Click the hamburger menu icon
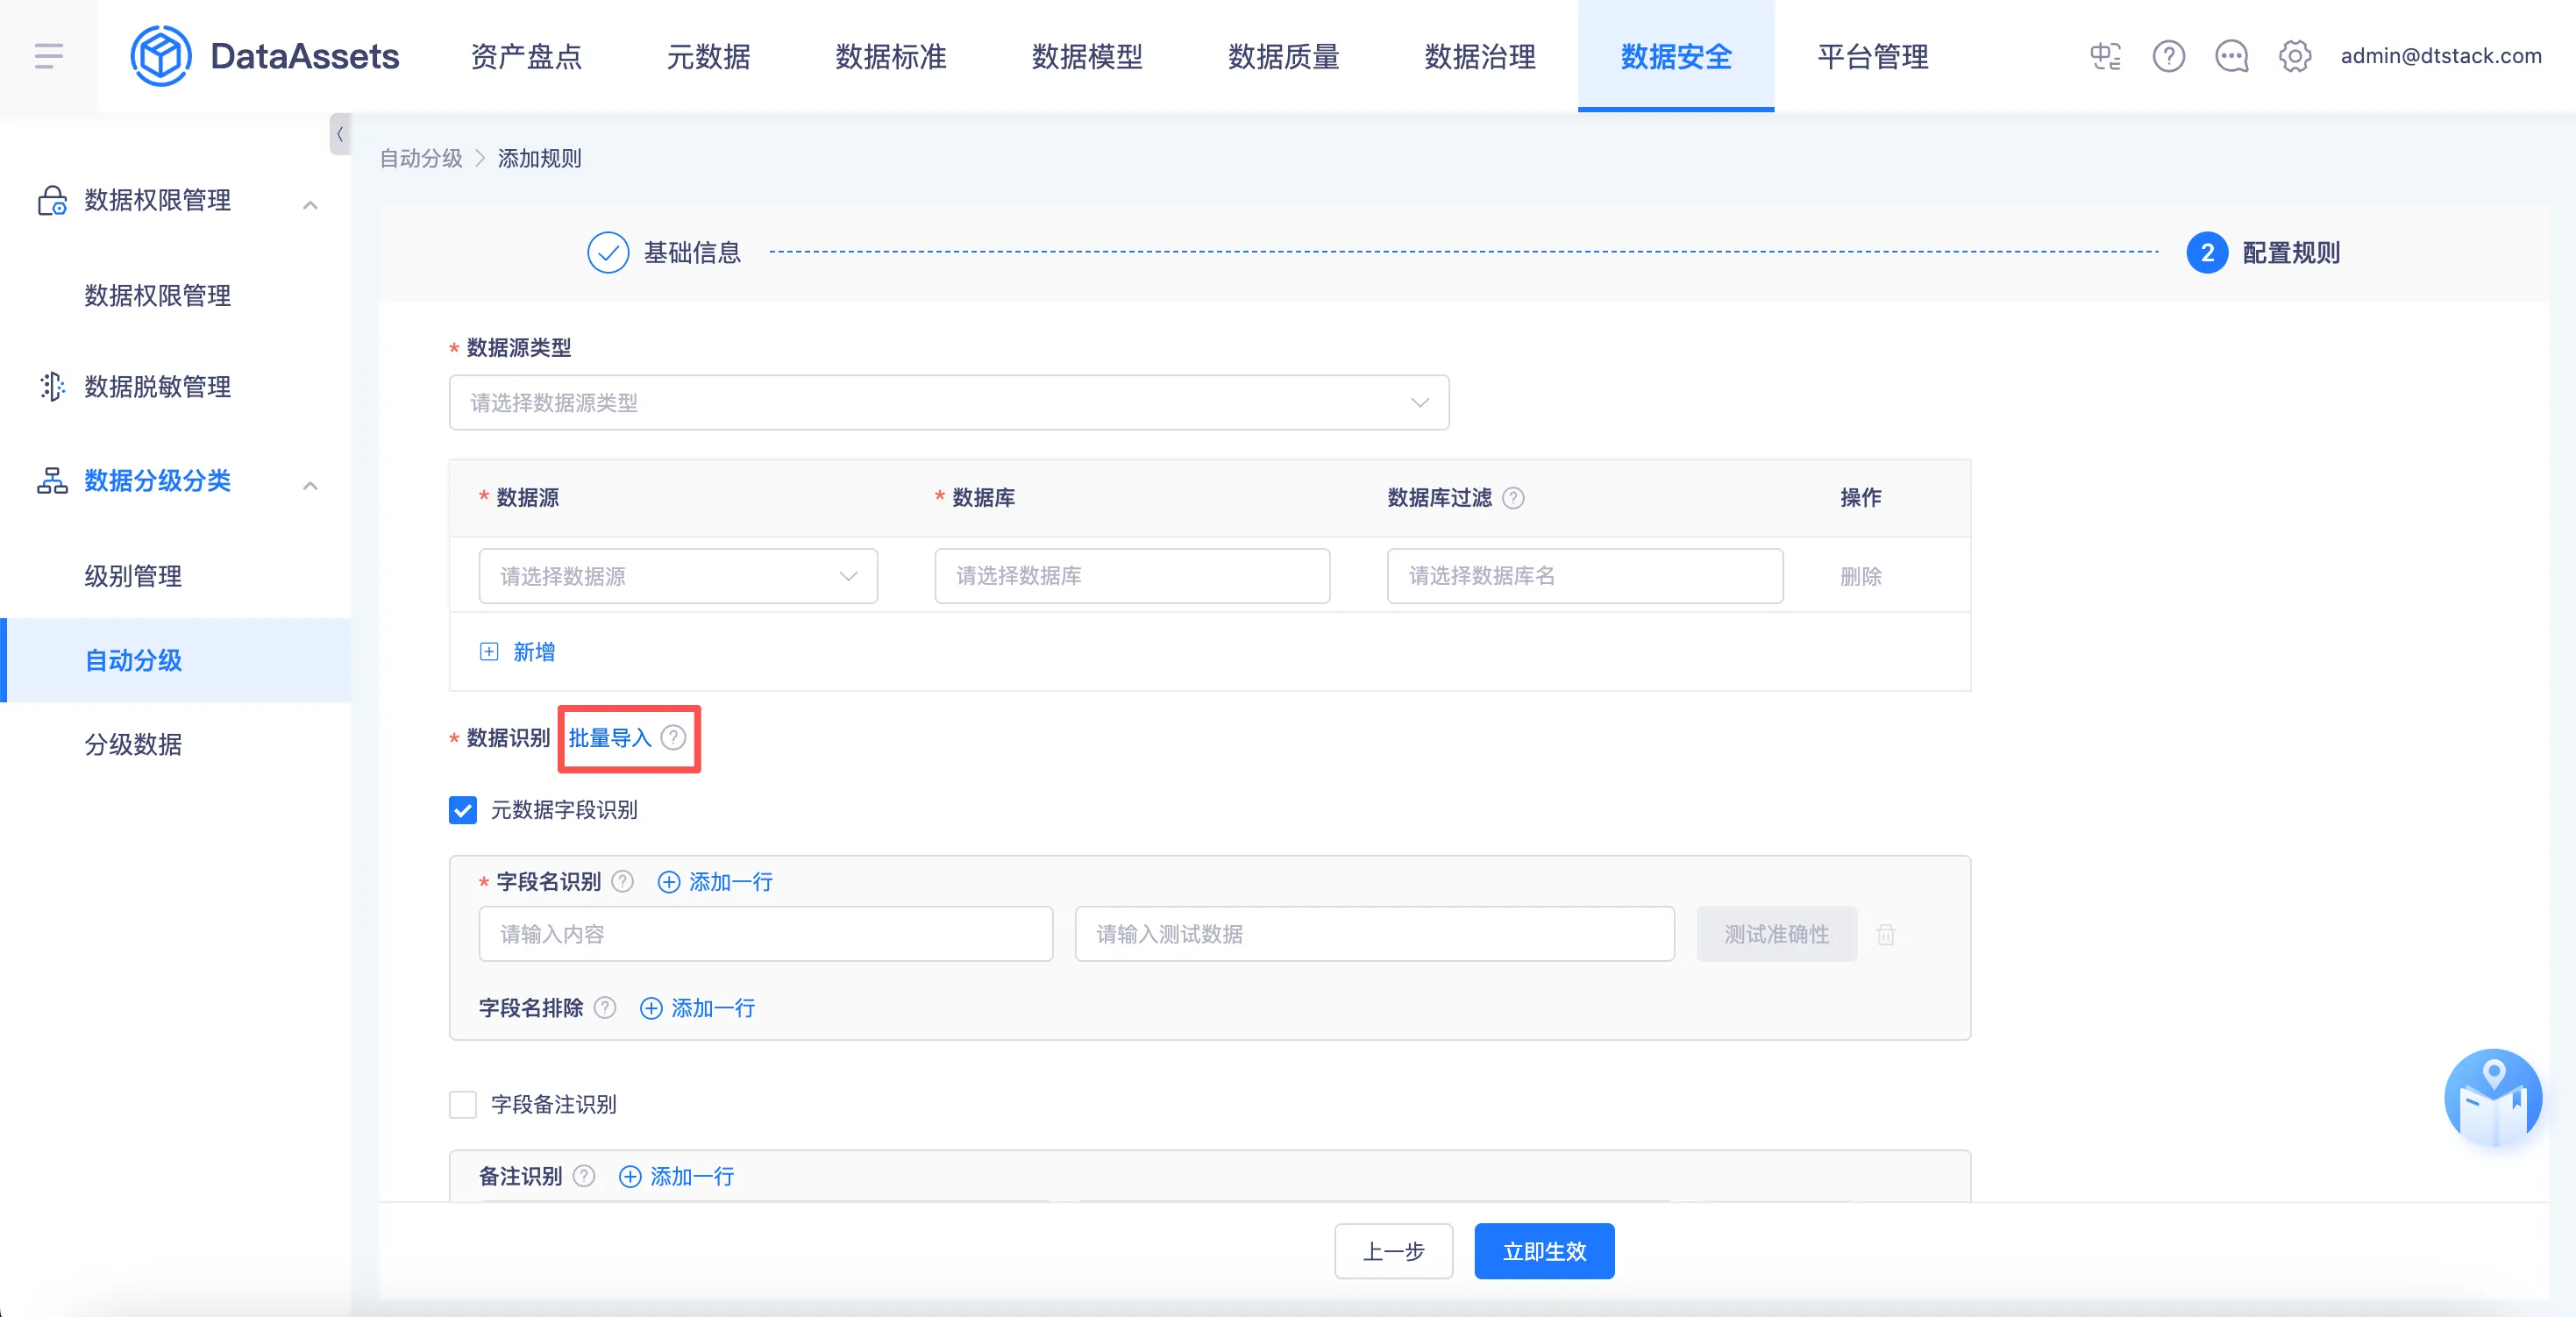 (x=48, y=56)
